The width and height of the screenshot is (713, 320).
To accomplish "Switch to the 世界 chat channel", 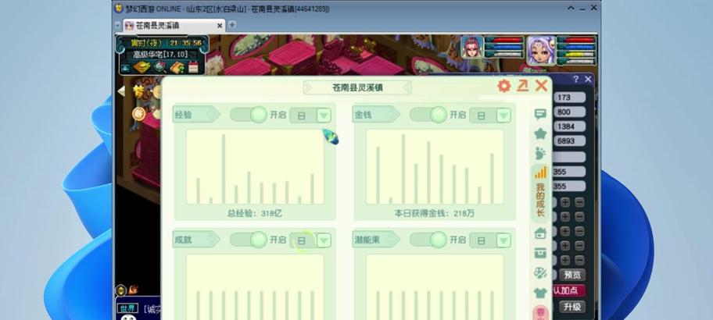I will [x=127, y=308].
